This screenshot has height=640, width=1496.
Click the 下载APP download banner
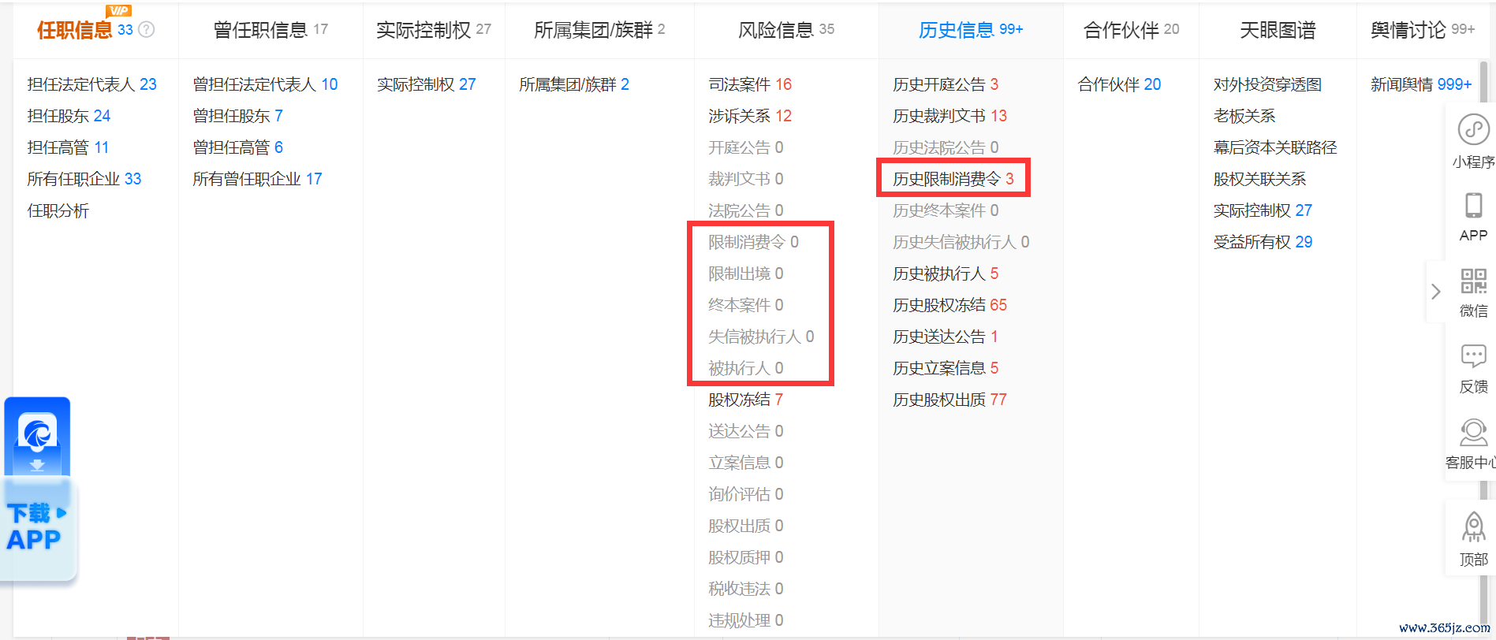(37, 526)
